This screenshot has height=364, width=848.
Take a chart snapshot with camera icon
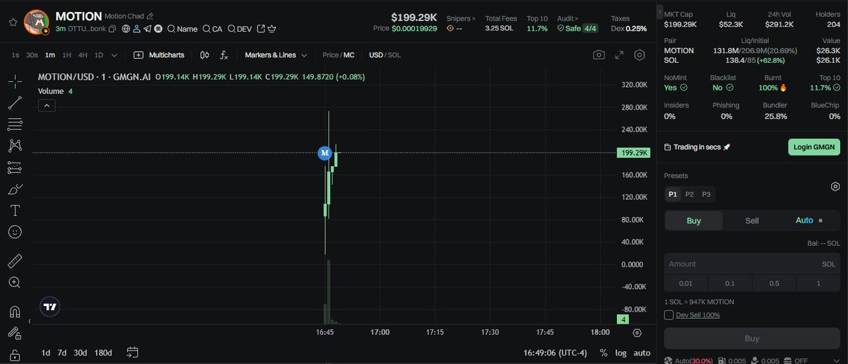[x=599, y=55]
